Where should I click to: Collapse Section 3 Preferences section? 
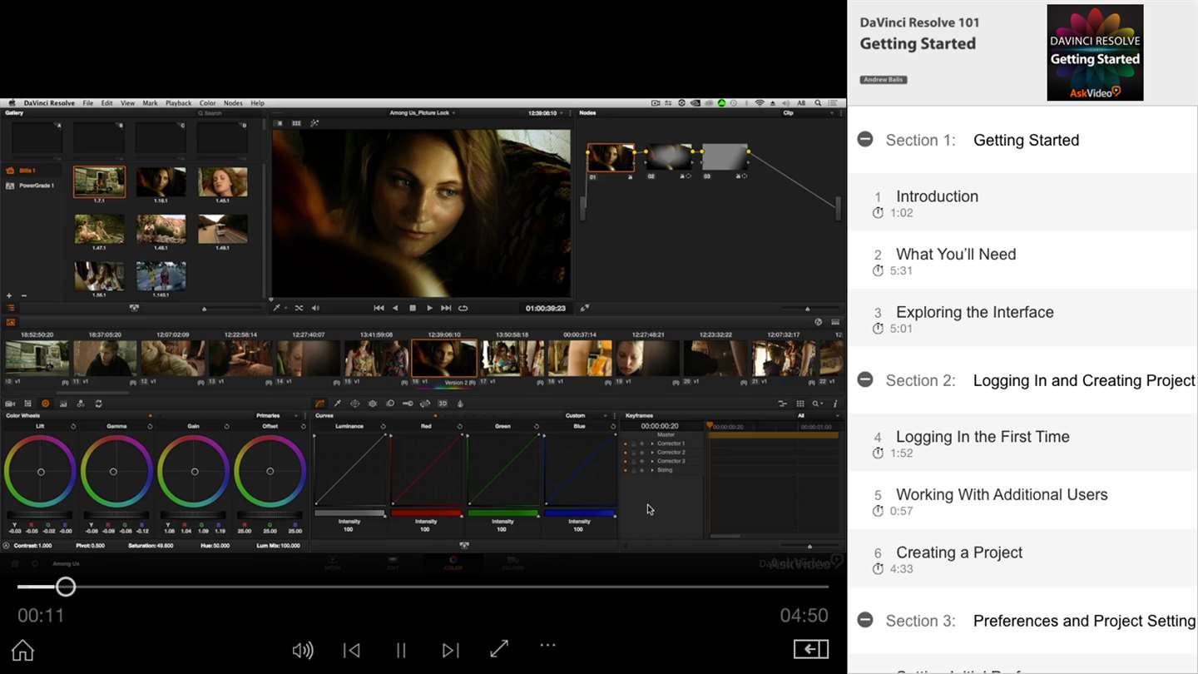click(865, 620)
